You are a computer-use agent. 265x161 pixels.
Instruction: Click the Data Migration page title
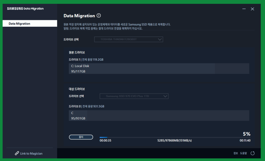tap(79, 16)
